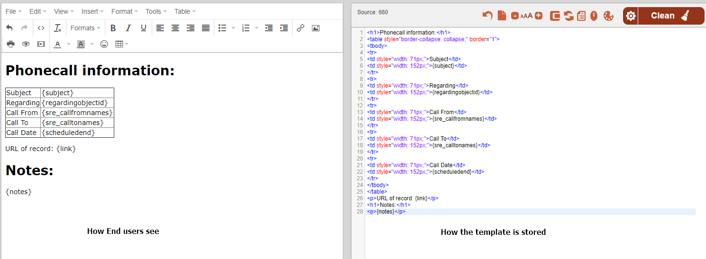Undo changes in the source editor panel
The width and height of the screenshot is (706, 259).
tap(487, 16)
